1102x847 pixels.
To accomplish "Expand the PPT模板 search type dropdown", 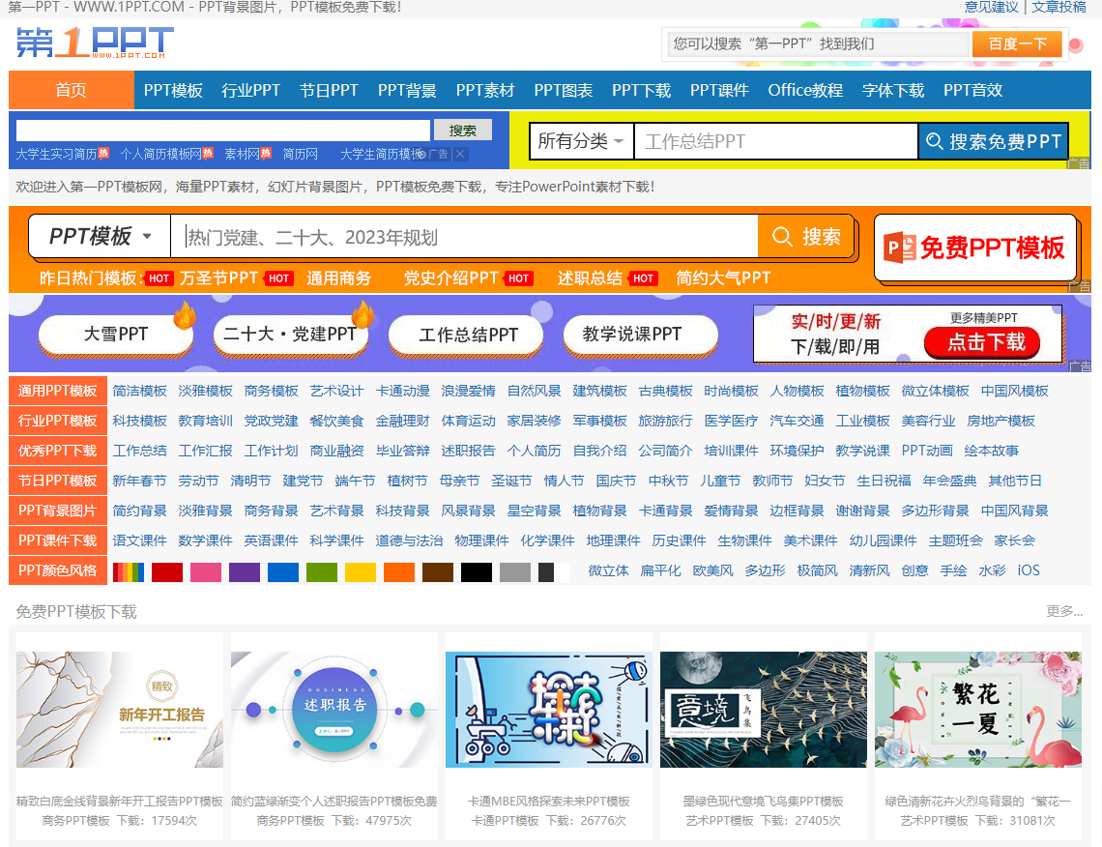I will pos(101,237).
